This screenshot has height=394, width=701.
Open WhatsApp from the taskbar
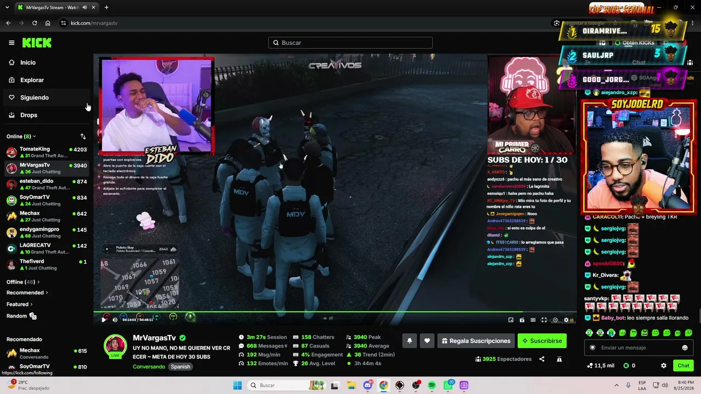point(448,385)
